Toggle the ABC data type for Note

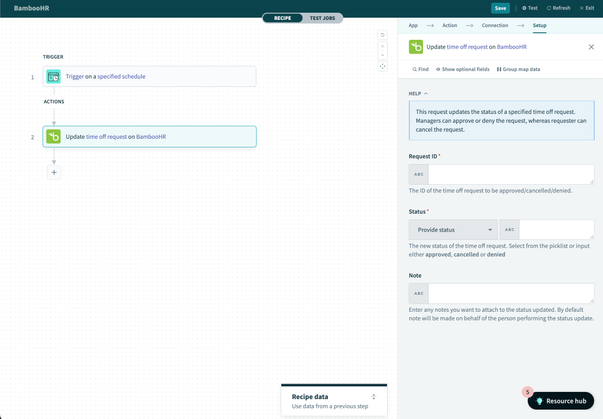point(418,293)
